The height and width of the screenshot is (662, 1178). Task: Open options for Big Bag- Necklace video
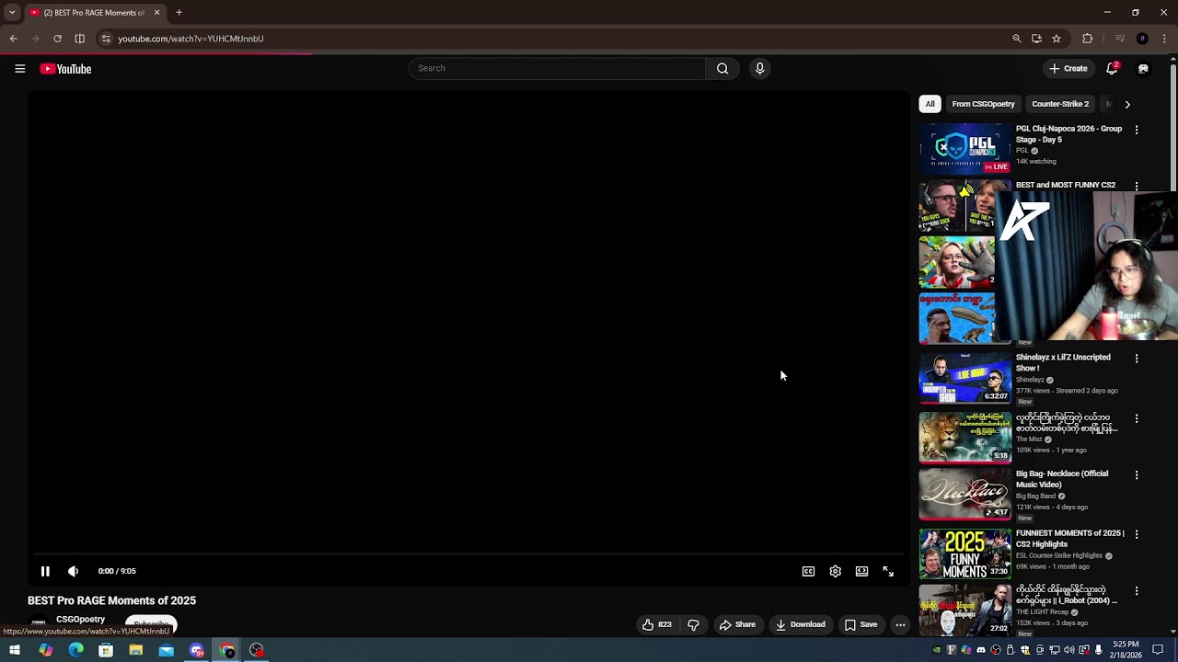pyautogui.click(x=1137, y=475)
